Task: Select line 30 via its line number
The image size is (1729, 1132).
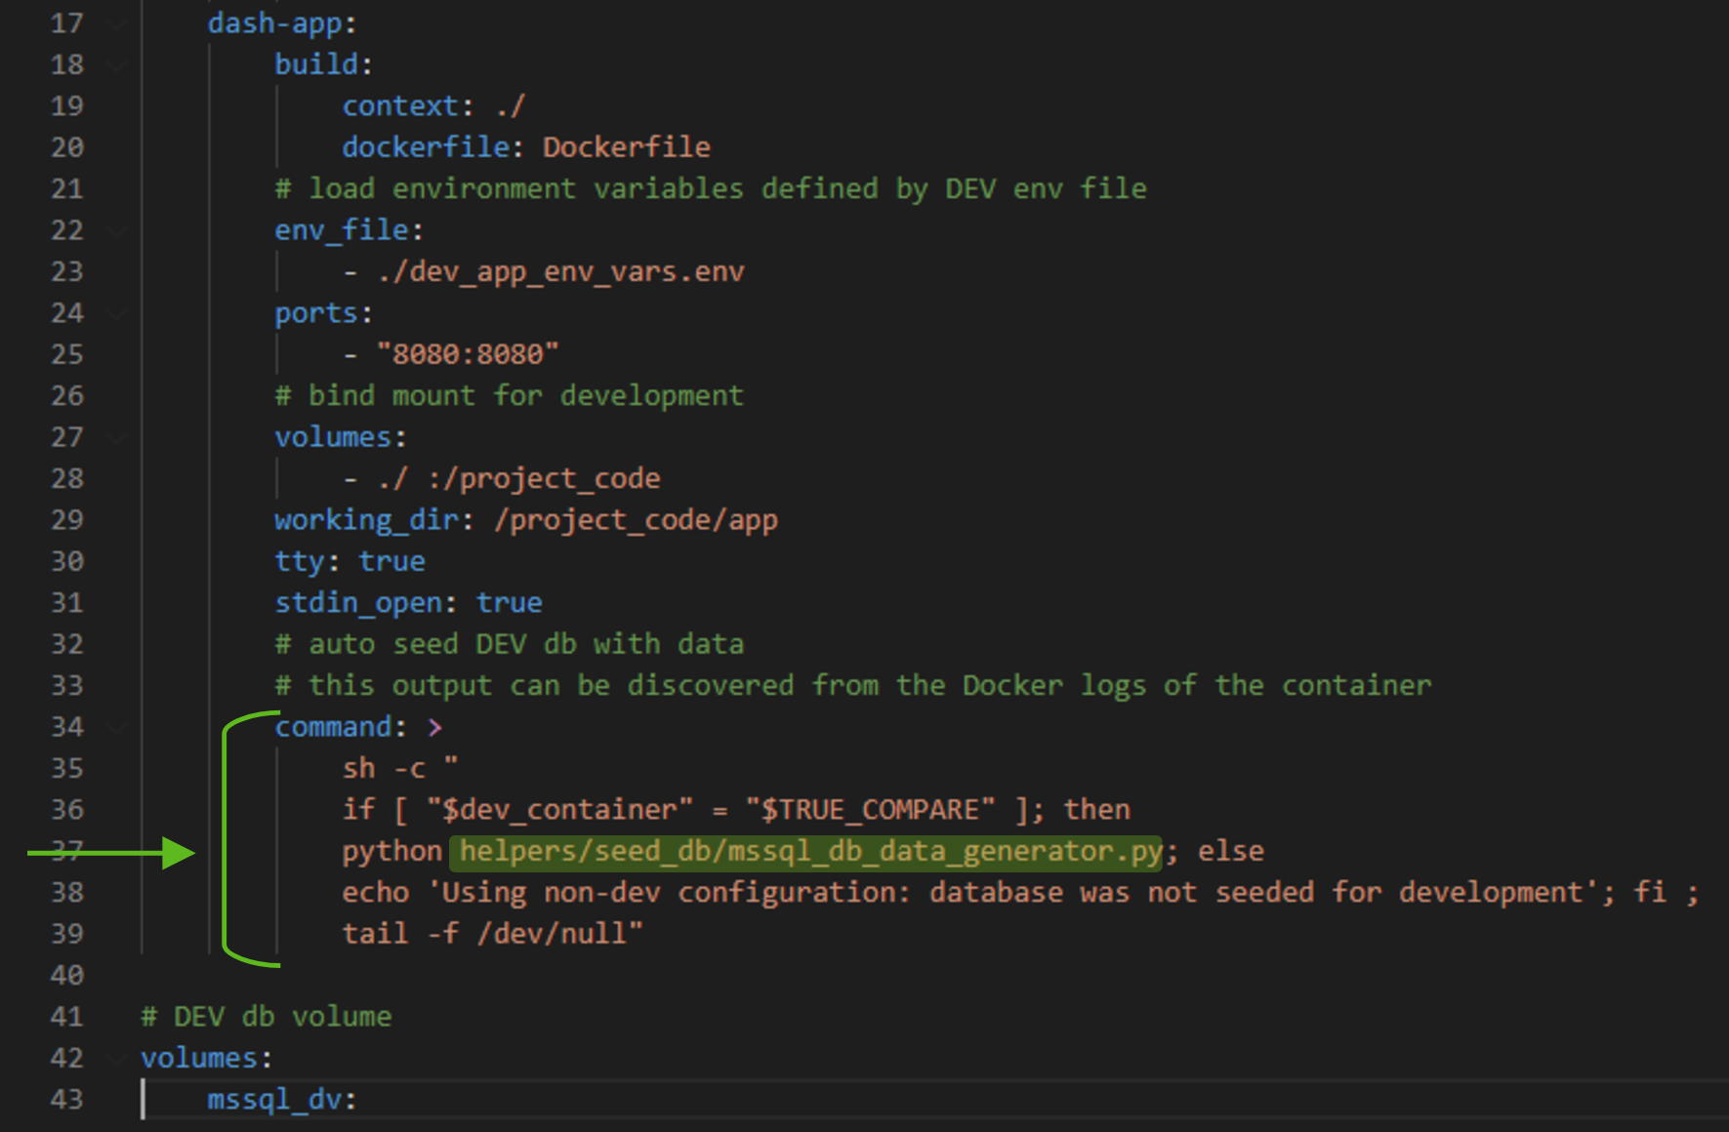Action: point(67,562)
